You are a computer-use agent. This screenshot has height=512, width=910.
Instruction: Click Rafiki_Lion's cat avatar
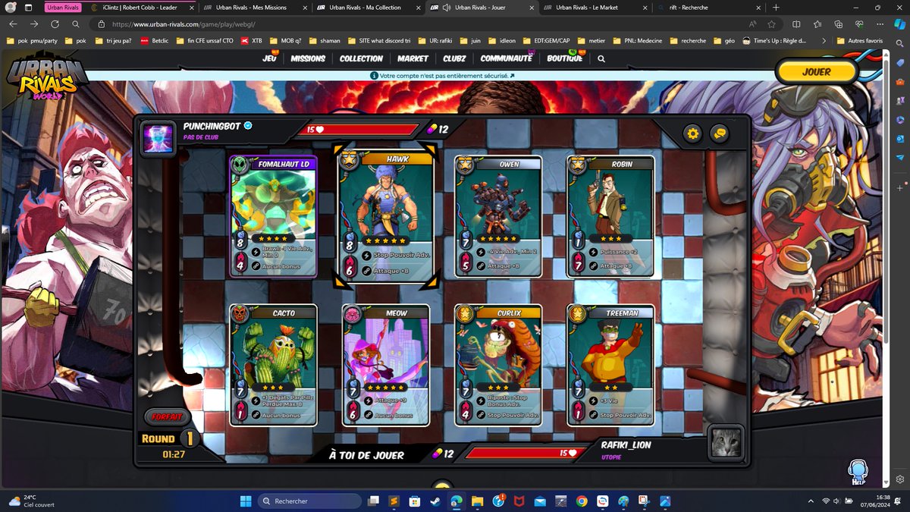pos(726,442)
